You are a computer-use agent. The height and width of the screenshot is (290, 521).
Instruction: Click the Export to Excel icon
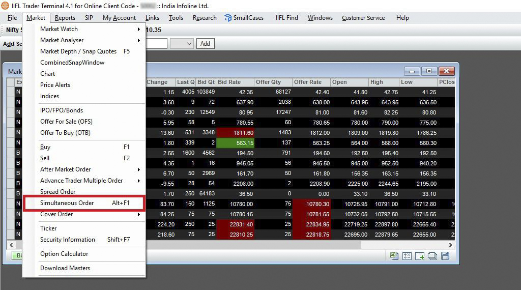tap(394, 256)
